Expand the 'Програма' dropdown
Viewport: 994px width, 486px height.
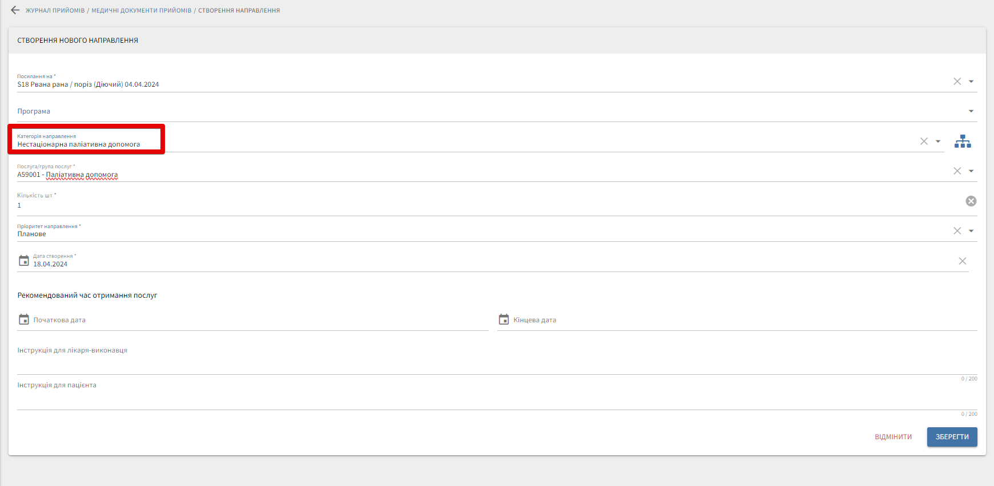pyautogui.click(x=971, y=111)
